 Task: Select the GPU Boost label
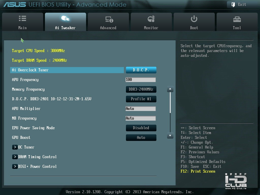21,138
